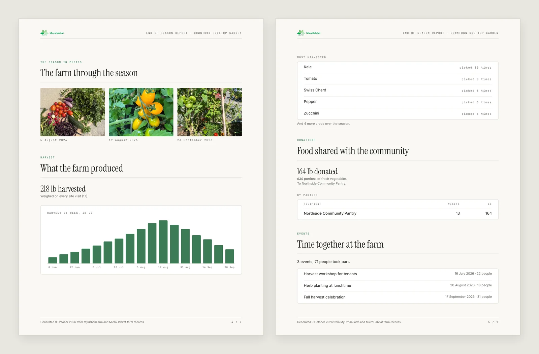The width and height of the screenshot is (539, 354).
Task: Click the '4 / 7' page number
Action: point(236,322)
